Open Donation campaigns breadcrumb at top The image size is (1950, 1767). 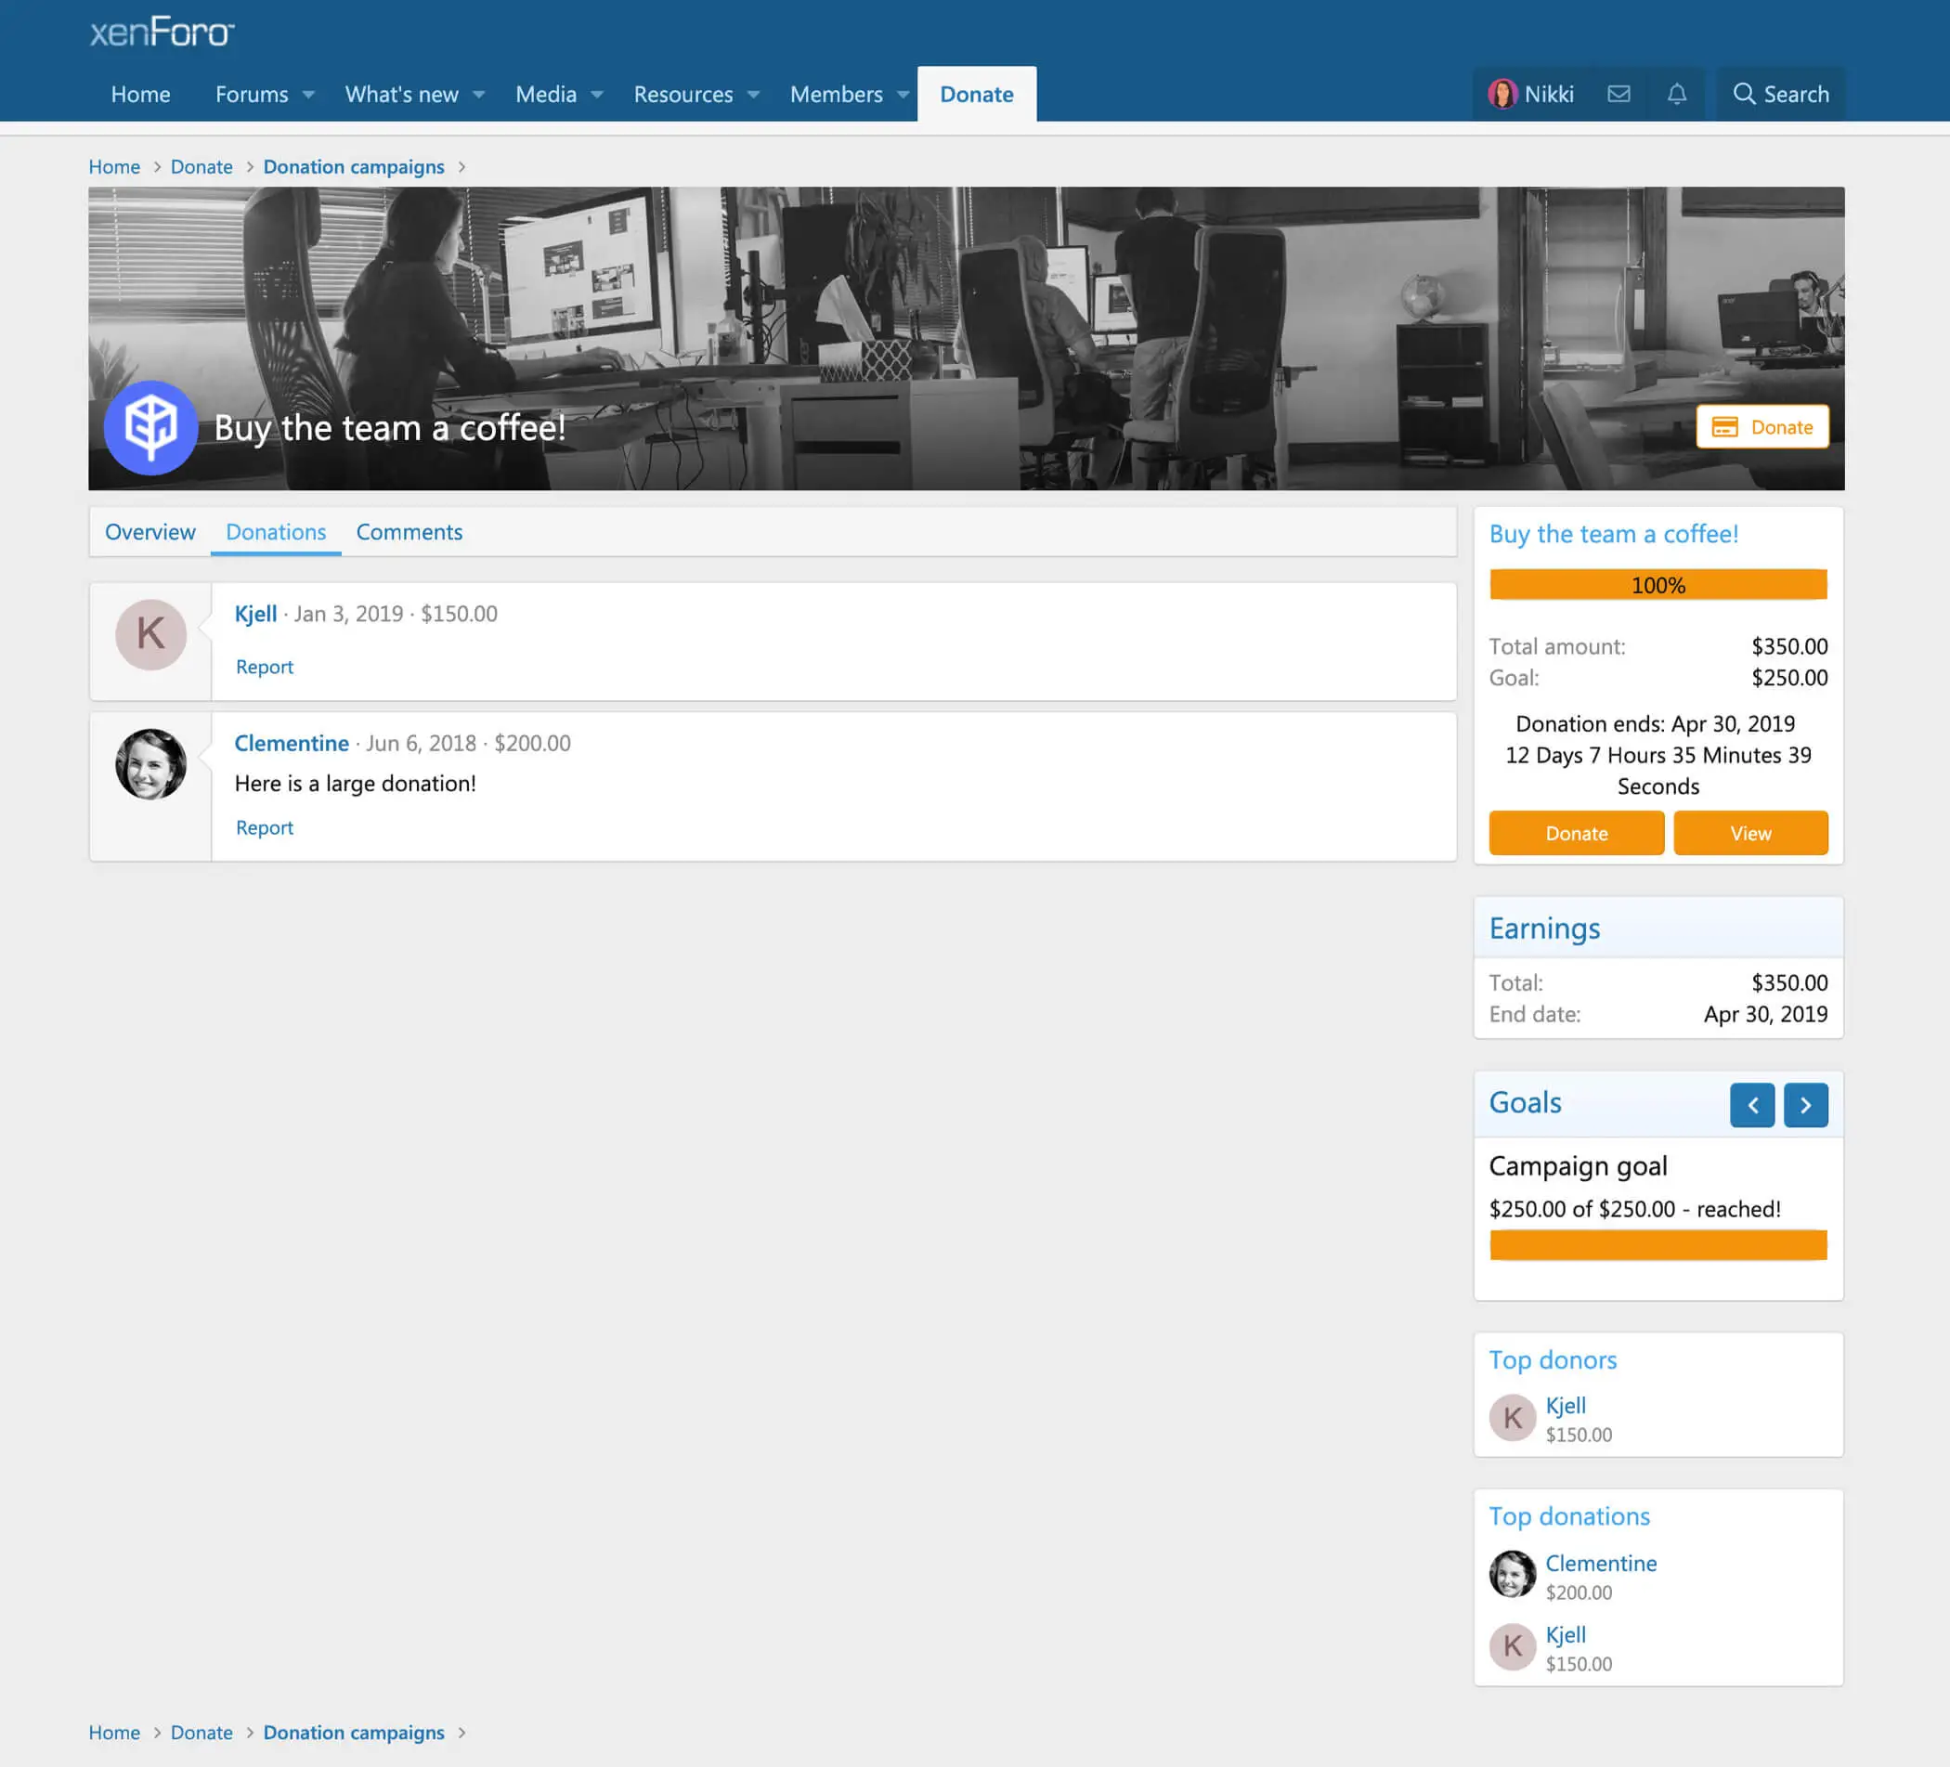point(353,166)
